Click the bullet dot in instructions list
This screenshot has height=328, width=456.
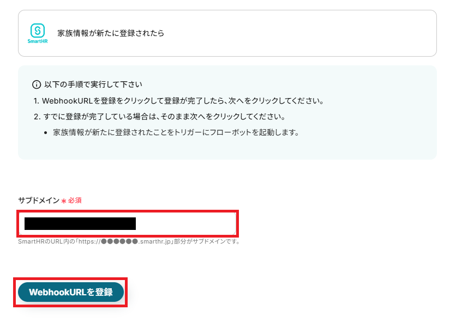coord(46,133)
